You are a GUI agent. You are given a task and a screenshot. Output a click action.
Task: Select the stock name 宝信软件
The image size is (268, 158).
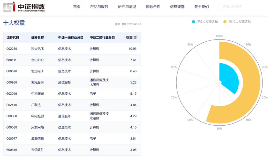coord(37,150)
